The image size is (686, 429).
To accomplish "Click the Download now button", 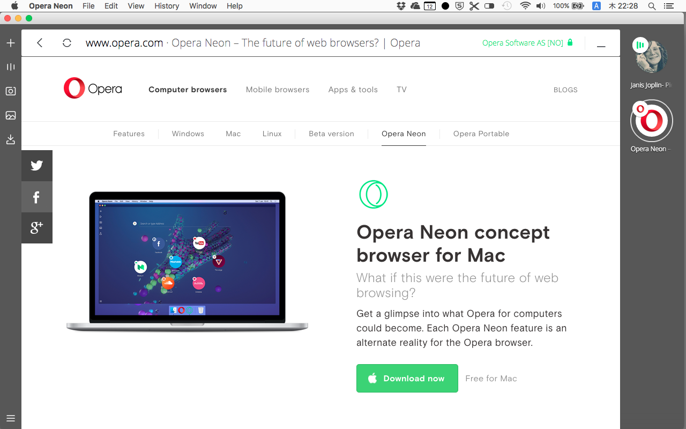I will 407,378.
